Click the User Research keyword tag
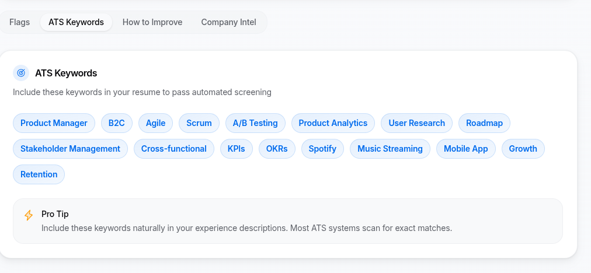 click(x=416, y=123)
